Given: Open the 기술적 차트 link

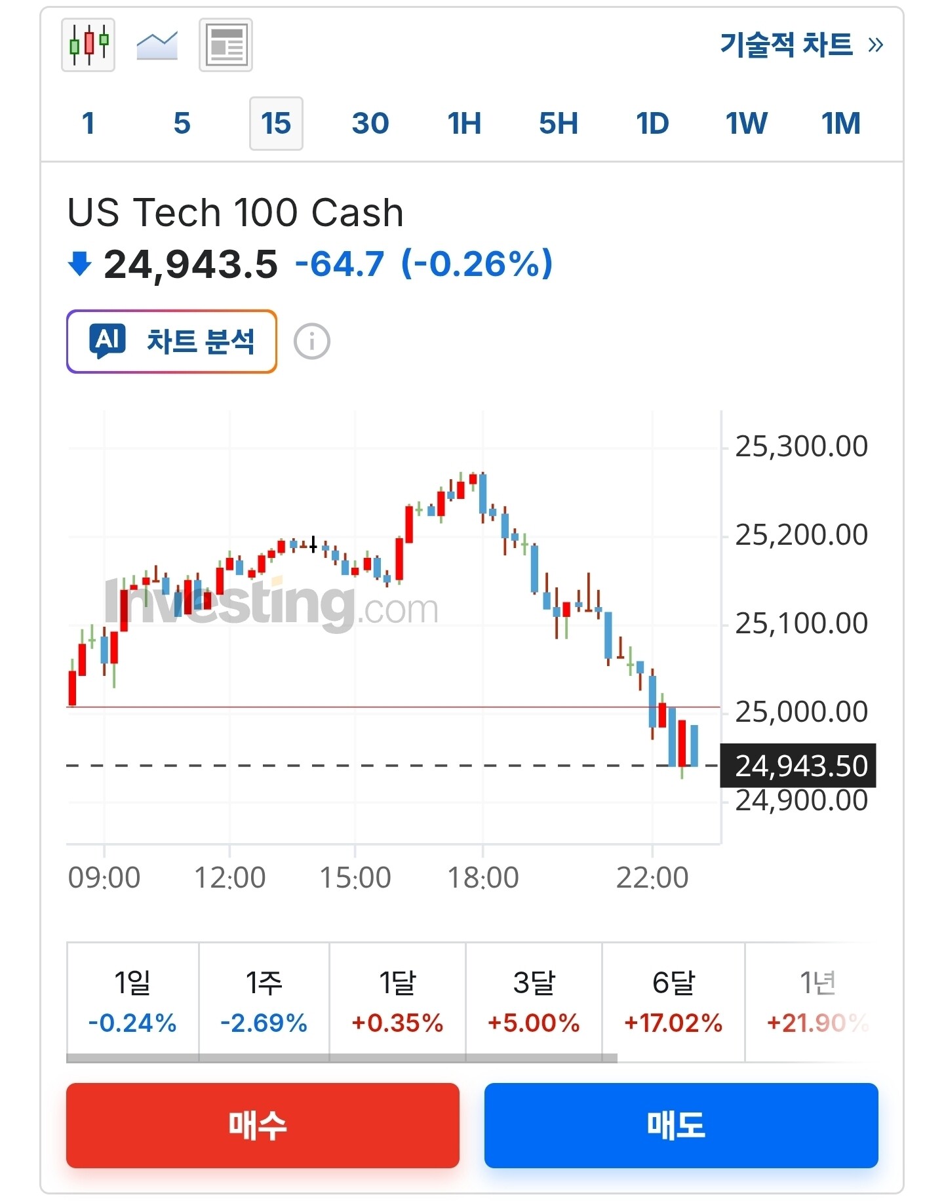Looking at the screenshot, I should (x=787, y=45).
